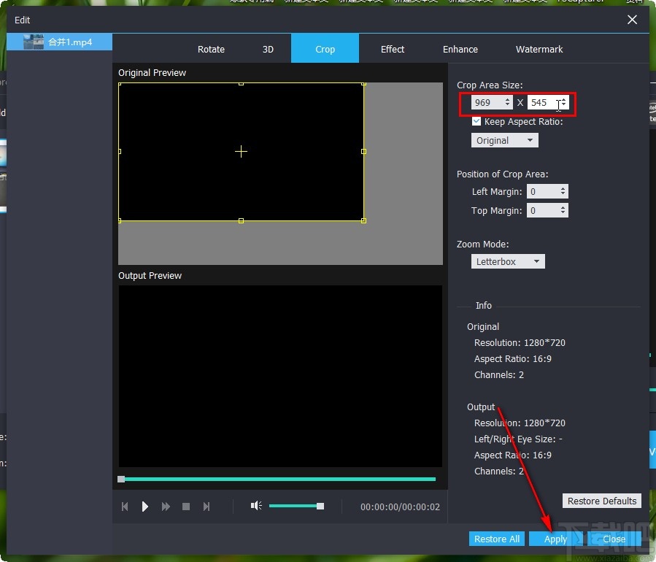This screenshot has width=656, height=562.
Task: Click the crop center crosshair marker
Action: (x=241, y=151)
